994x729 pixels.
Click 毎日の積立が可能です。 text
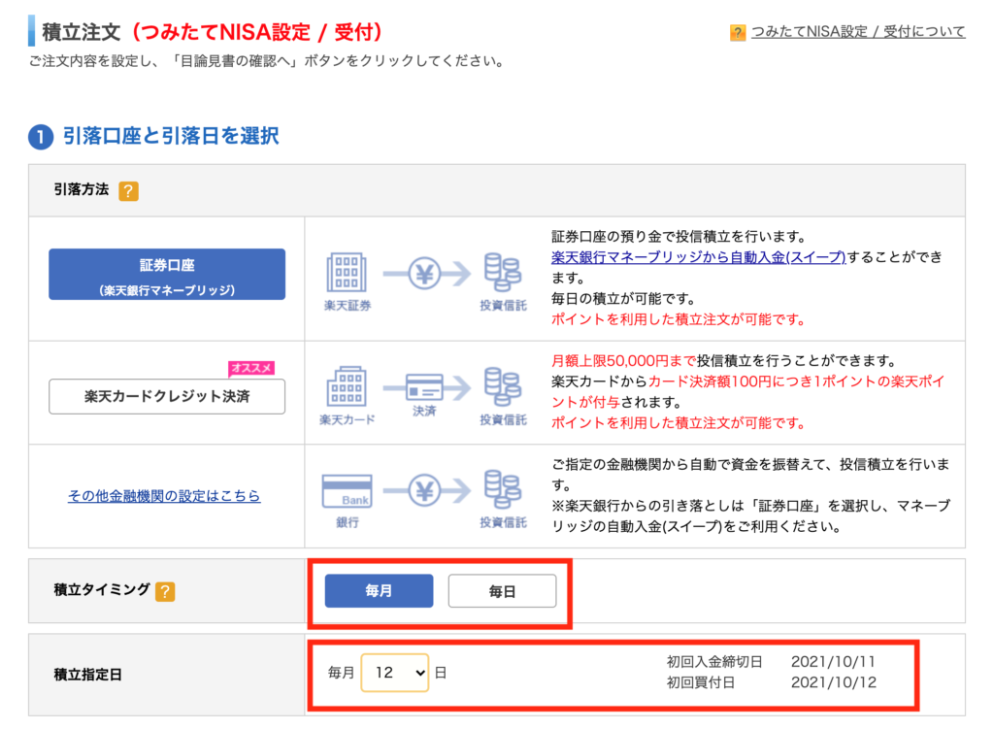point(624,299)
